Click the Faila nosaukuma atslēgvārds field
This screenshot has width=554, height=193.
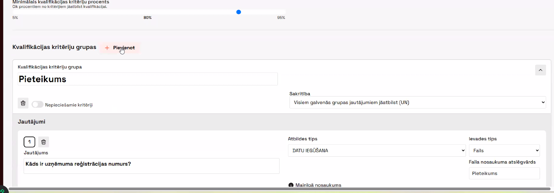tap(504, 173)
